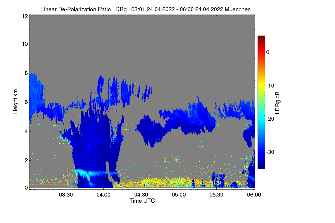Screen dimensions: 335x223
Task: Click the '-30' colorbar tick label
Action: click(x=270, y=152)
